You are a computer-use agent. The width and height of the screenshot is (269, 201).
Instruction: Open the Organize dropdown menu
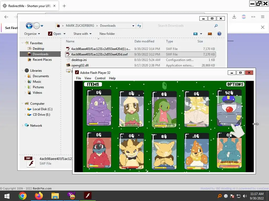(32, 34)
